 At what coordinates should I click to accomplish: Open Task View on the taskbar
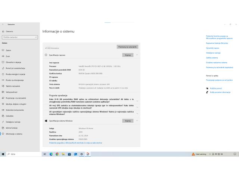click(45, 154)
